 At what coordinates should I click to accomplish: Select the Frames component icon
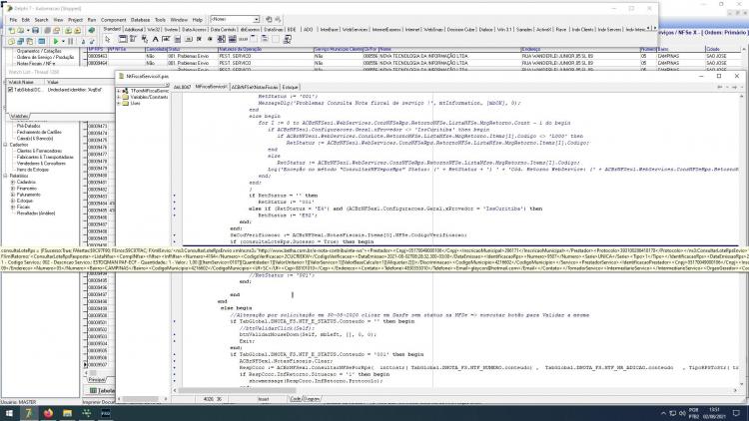[123, 39]
